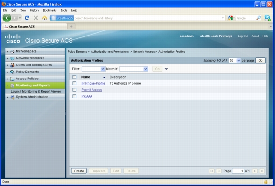The width and height of the screenshot is (275, 186).
Task: Select Launch Monitoring & Report Viewer
Action: [x=36, y=92]
